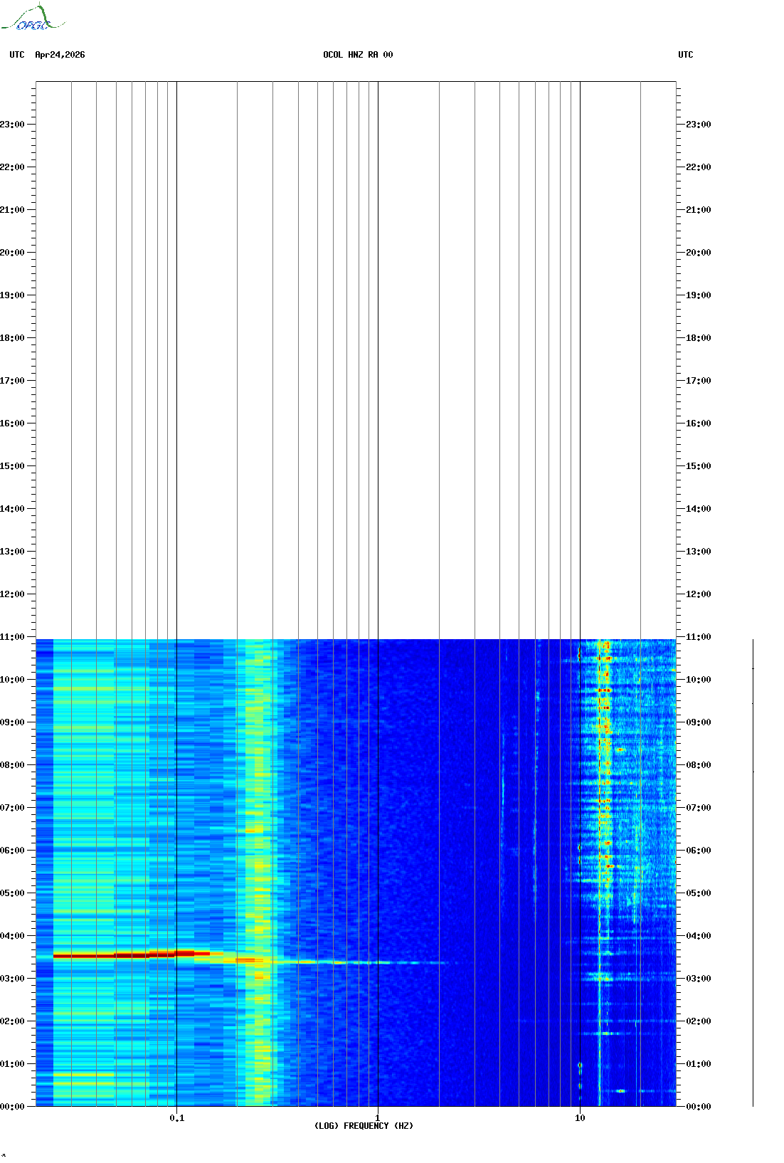Click the left axis 12:00 label

(x=12, y=594)
